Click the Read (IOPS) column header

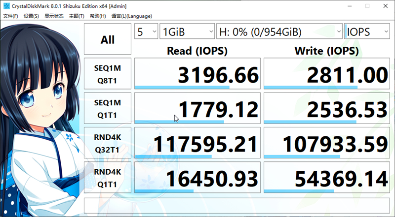[197, 51]
